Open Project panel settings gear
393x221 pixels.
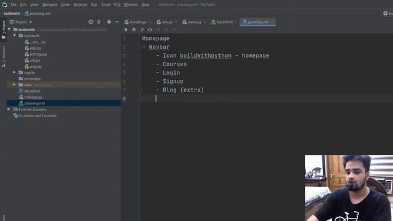[109, 22]
